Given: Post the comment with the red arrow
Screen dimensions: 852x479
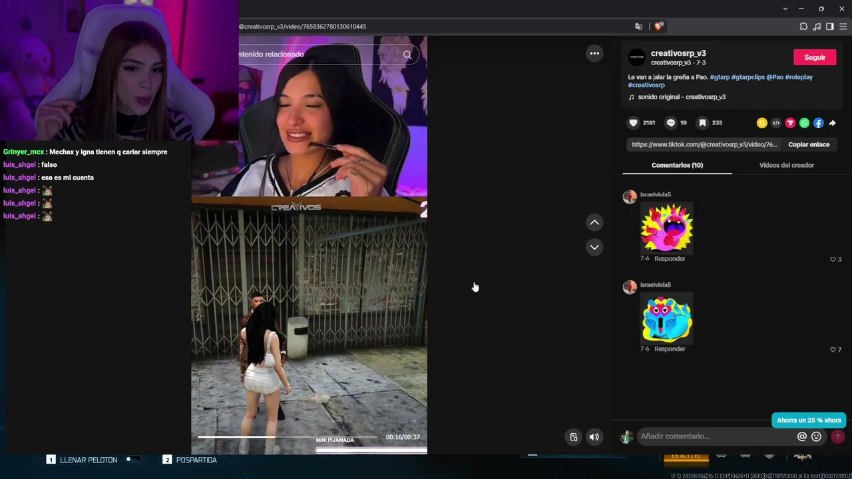Looking at the screenshot, I should coord(837,436).
